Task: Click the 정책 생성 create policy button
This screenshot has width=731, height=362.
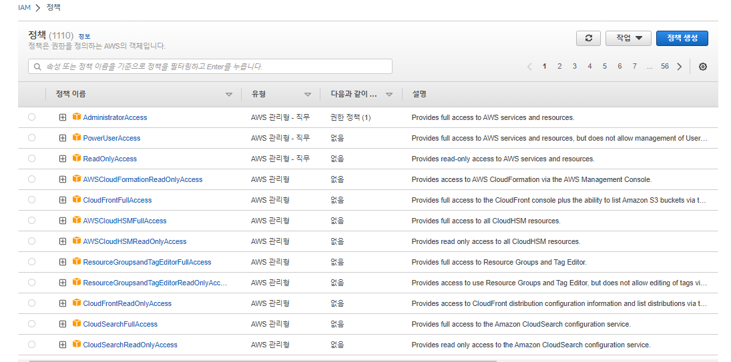Action: [x=682, y=38]
